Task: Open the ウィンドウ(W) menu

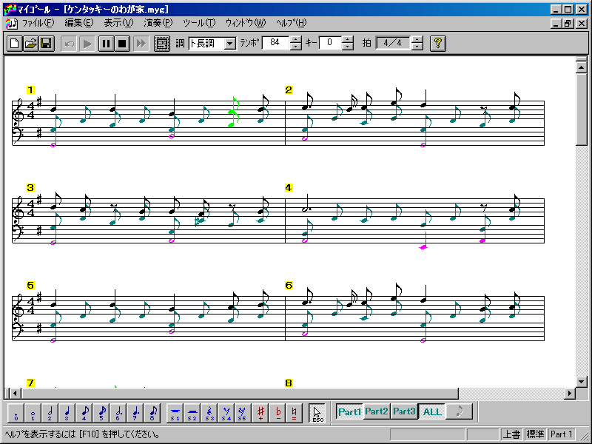Action: pos(246,23)
